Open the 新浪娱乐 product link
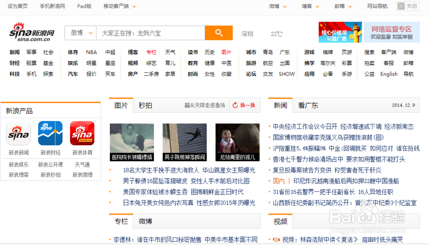The height and width of the screenshot is (245, 429). 18,165
